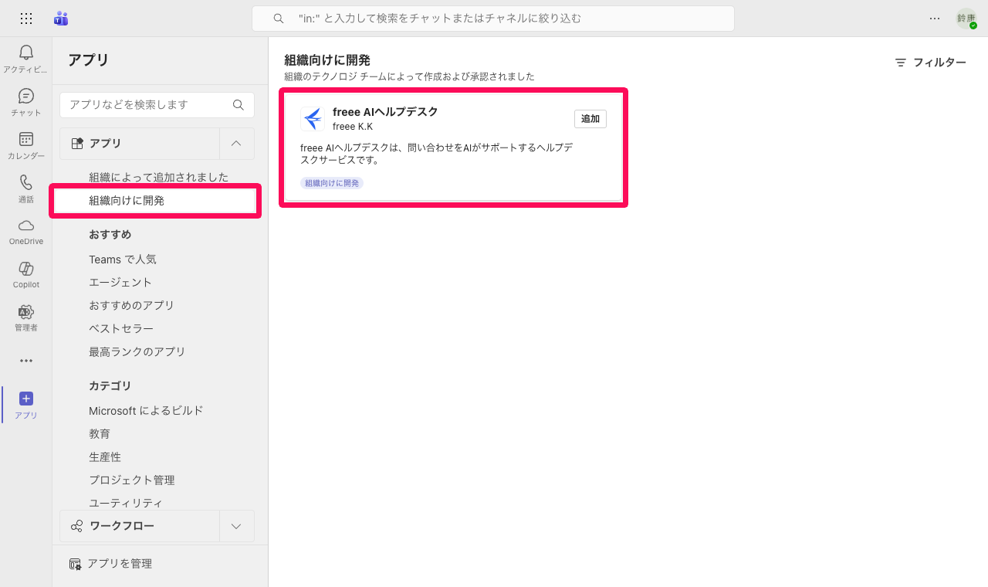The width and height of the screenshot is (988, 587).
Task: Select プロジェクト管理 category
Action: point(132,480)
